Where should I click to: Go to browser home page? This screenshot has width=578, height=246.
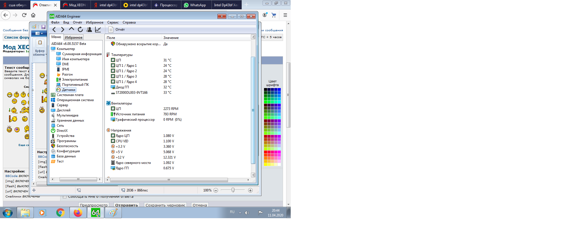(x=33, y=15)
